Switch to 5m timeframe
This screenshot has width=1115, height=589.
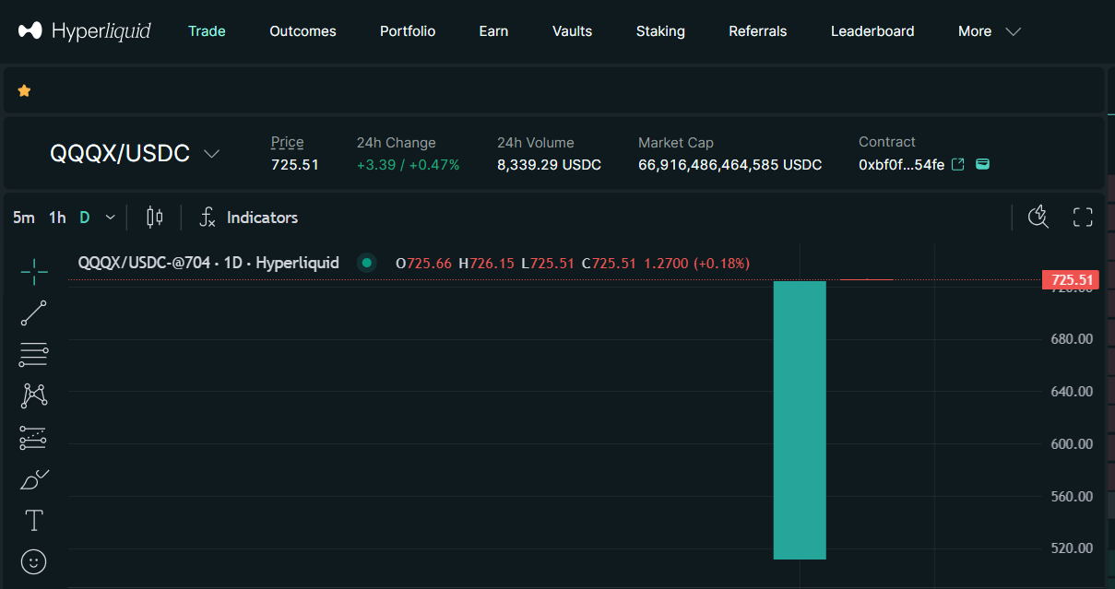[24, 218]
